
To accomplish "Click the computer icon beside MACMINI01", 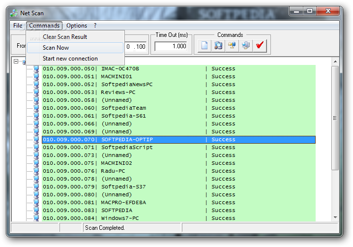I will point(36,76).
